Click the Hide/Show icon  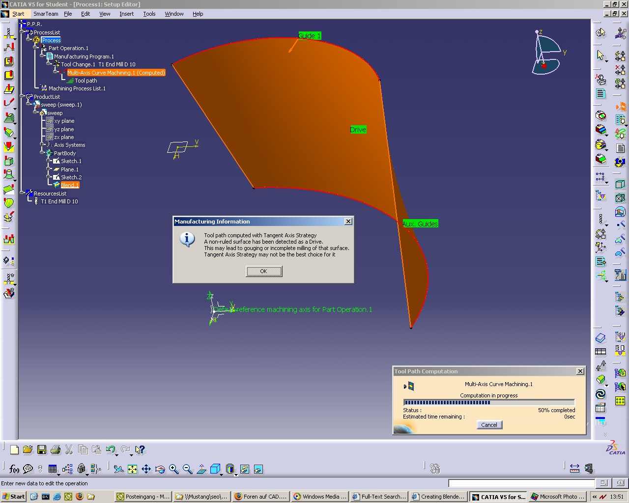[x=245, y=469]
